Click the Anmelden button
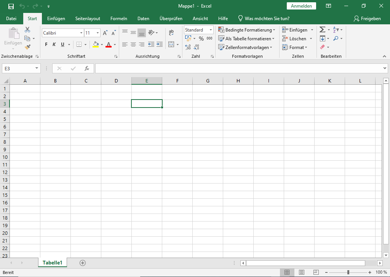The width and height of the screenshot is (390, 277). [x=301, y=6]
